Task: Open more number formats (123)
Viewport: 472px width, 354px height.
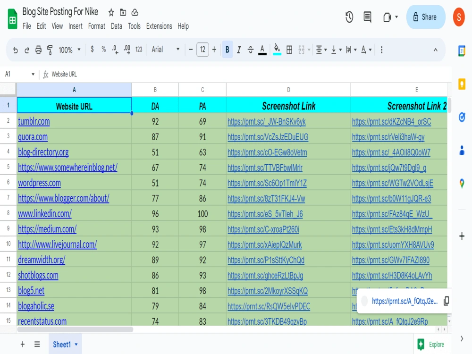Action: 139,50
